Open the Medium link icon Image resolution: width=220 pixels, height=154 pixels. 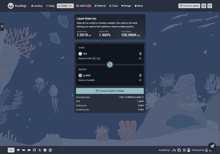(x=24, y=150)
